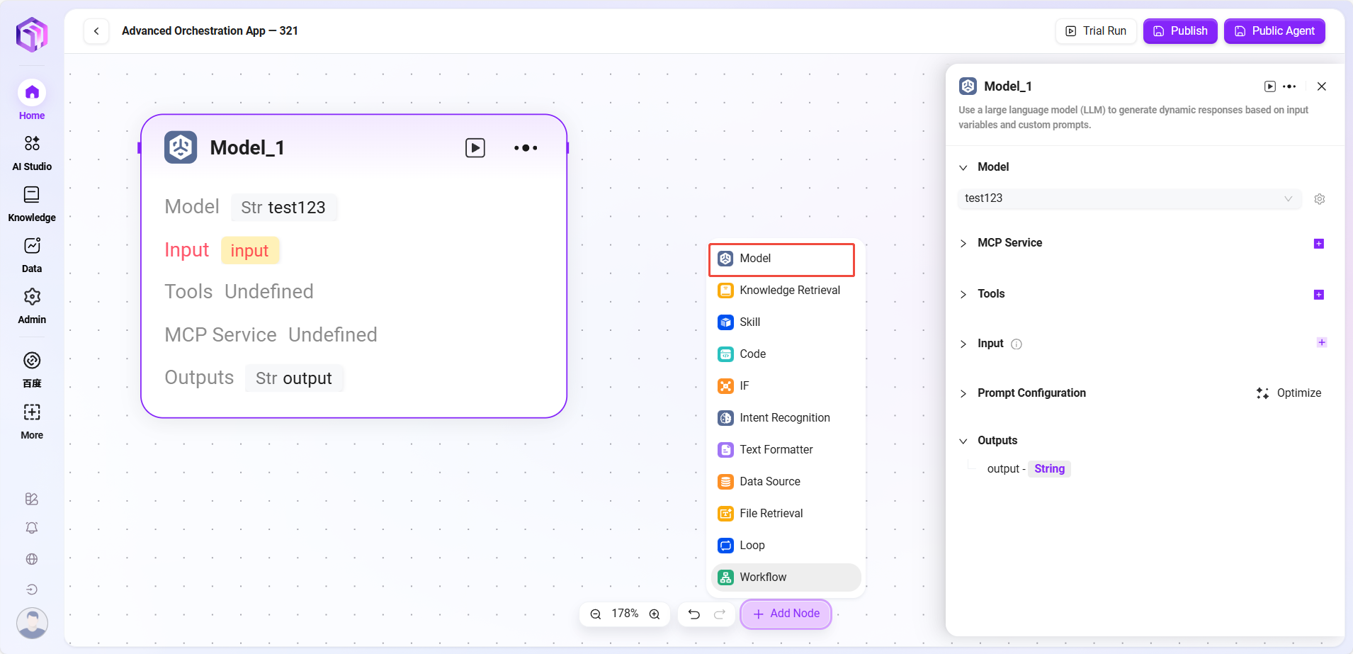Click the Add Node button

point(786,614)
